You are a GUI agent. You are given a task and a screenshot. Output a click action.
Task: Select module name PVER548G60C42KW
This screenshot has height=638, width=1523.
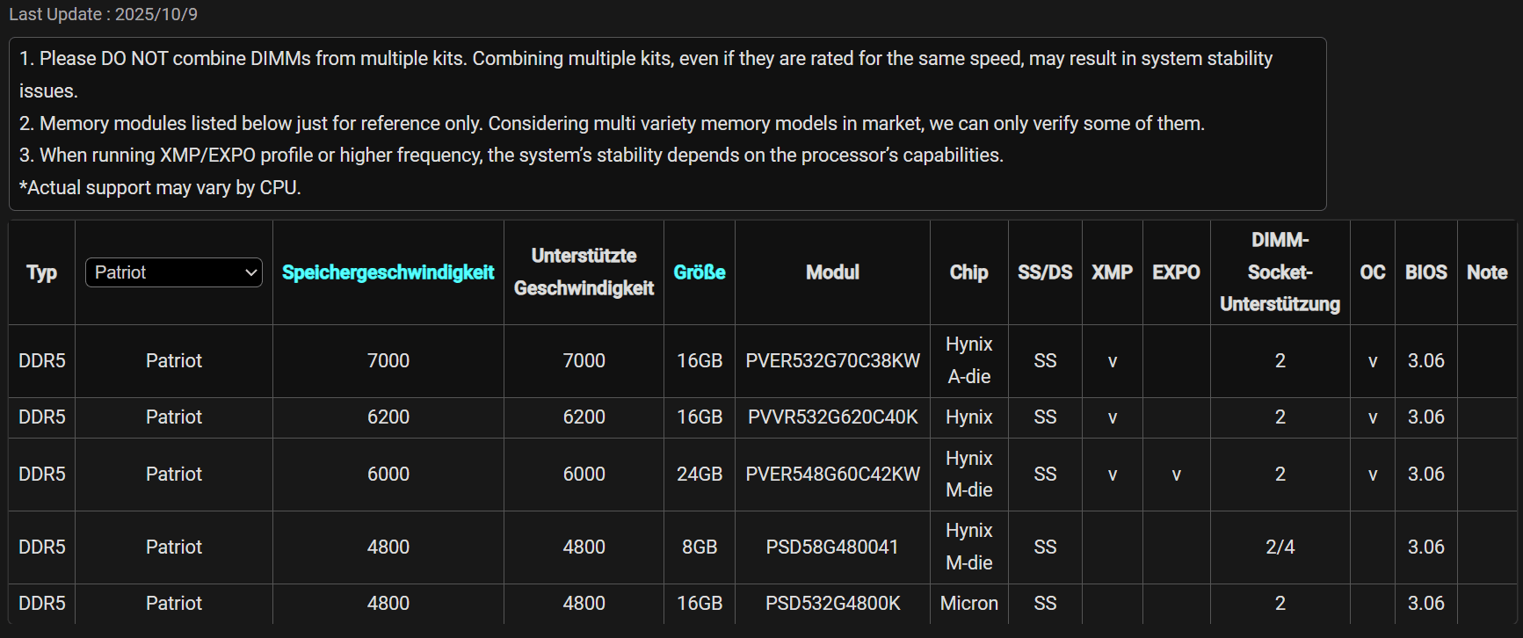coord(832,475)
